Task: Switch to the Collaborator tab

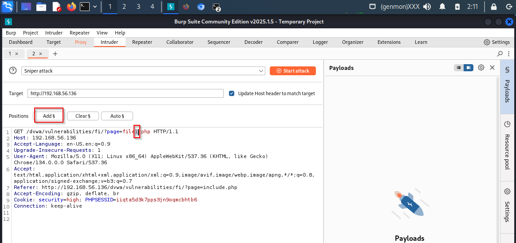Action: [x=180, y=42]
